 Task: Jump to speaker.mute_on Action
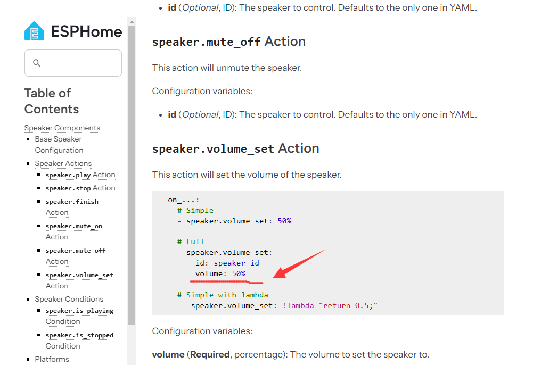[73, 231]
